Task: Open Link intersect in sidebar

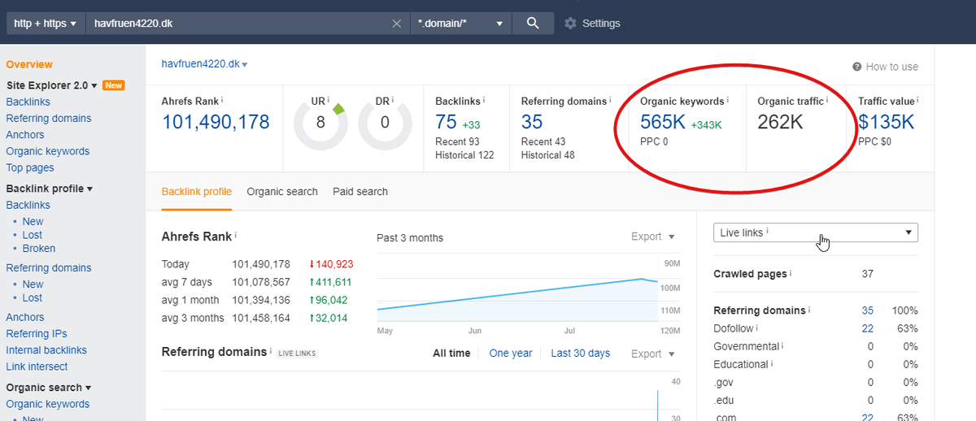Action: 37,367
